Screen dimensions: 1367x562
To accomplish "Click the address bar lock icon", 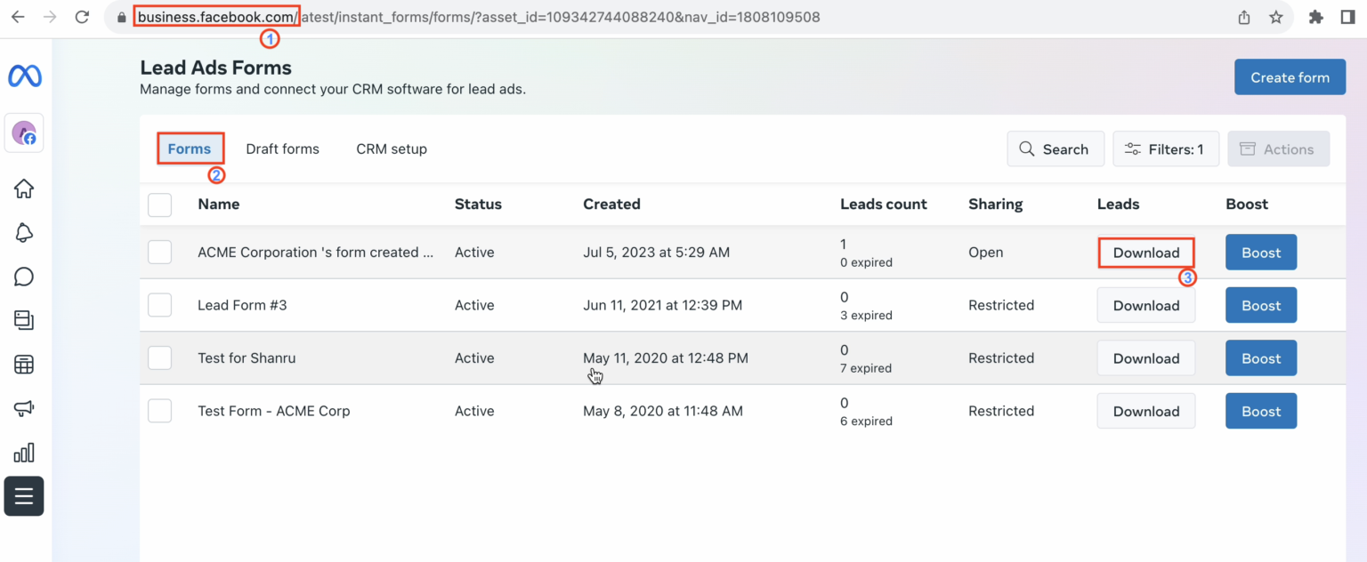I will [x=122, y=17].
